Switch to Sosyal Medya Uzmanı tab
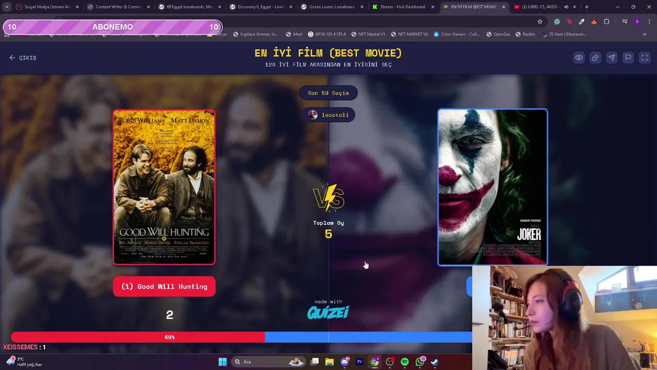 (47, 7)
